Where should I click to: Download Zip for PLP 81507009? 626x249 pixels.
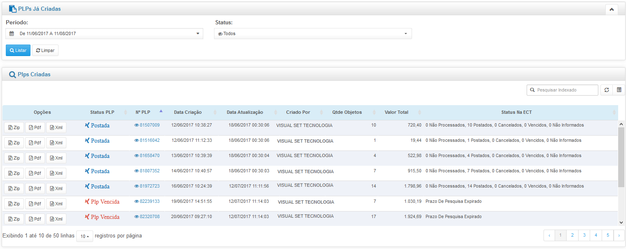coord(14,127)
